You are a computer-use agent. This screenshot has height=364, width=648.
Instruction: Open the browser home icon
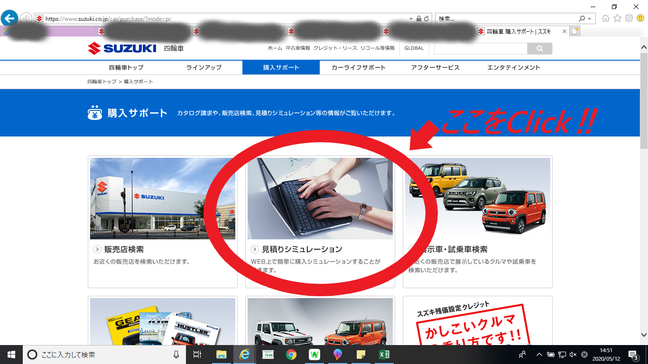[x=605, y=18]
